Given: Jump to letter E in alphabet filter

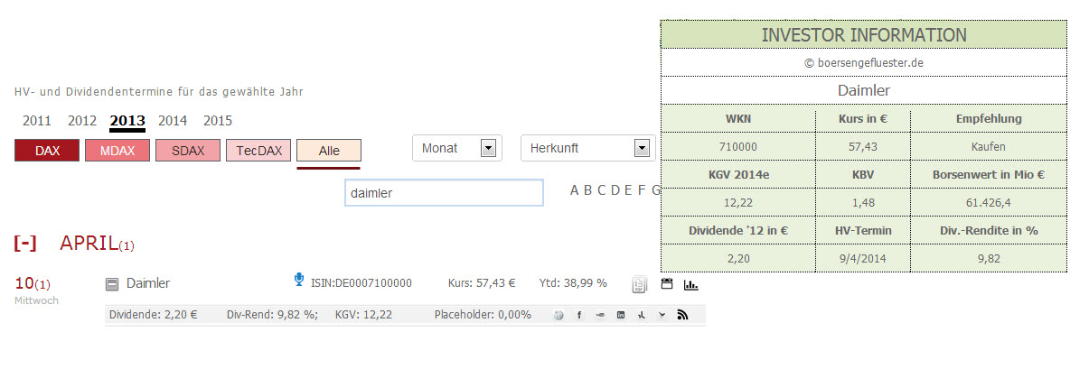Looking at the screenshot, I should [629, 190].
